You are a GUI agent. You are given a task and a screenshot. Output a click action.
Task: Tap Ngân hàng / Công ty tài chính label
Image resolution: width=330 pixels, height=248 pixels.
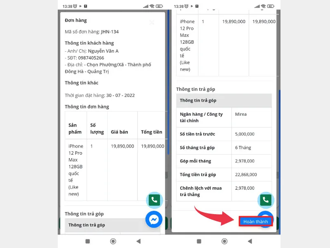[x=201, y=117]
